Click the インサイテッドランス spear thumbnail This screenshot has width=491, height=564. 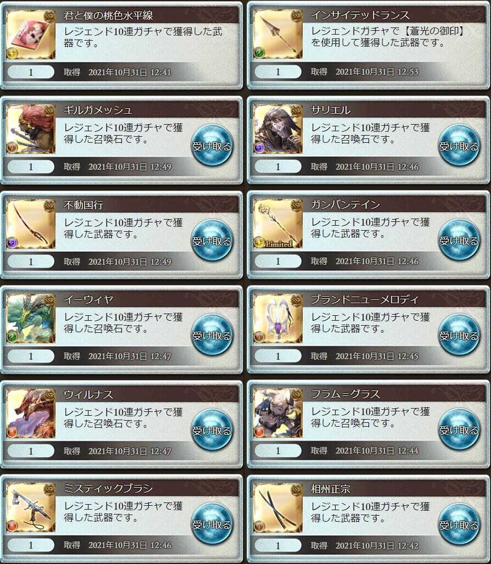[x=278, y=35]
